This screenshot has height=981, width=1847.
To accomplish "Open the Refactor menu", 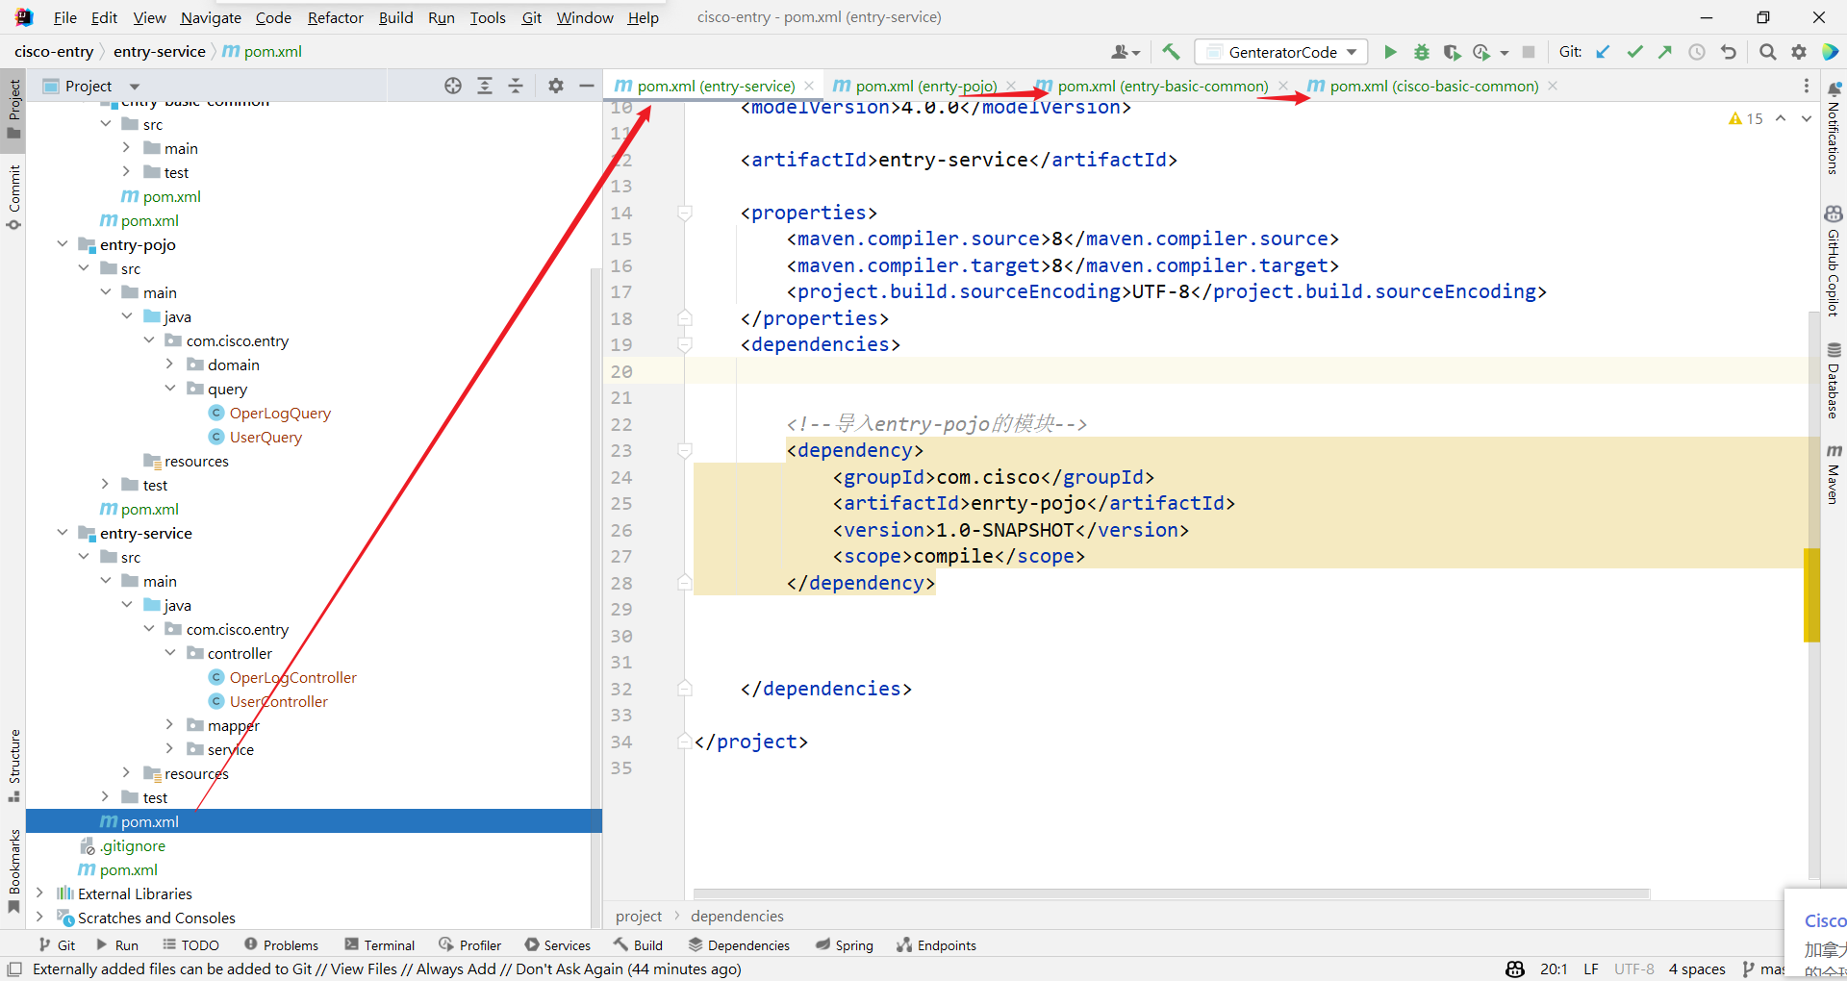I will pyautogui.click(x=335, y=17).
